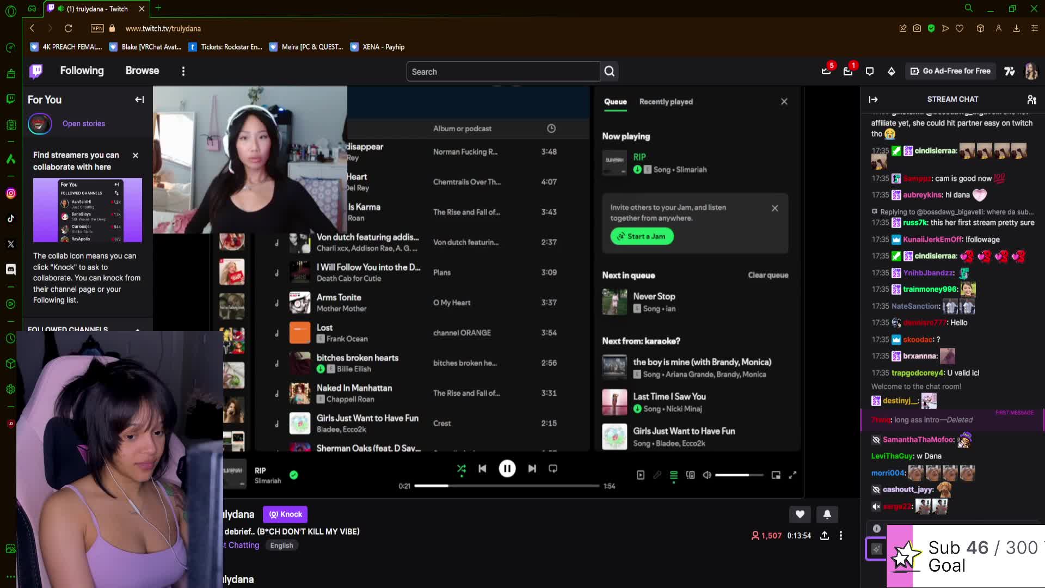The height and width of the screenshot is (588, 1045).
Task: Toggle the browser VPN badge
Action: 97,28
